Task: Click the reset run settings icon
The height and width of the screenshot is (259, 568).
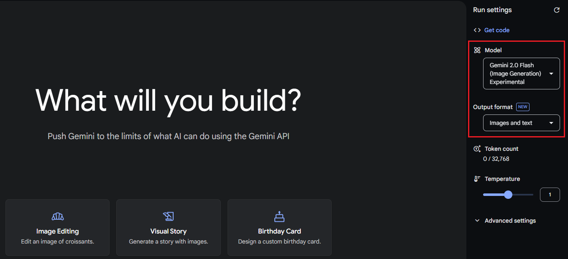Action: pyautogui.click(x=556, y=10)
